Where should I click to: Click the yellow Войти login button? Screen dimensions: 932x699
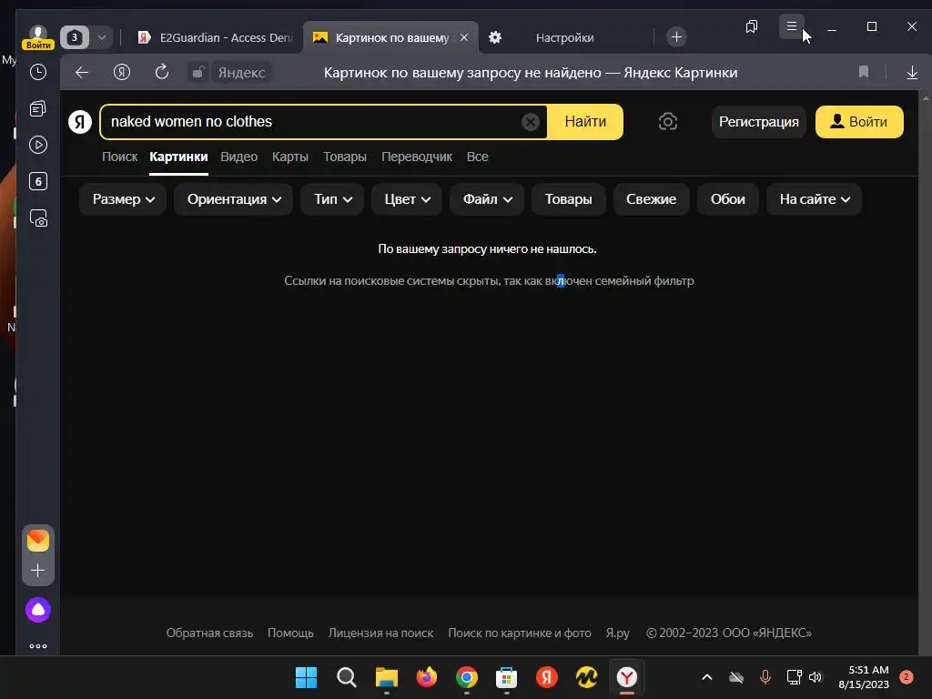[x=859, y=122]
